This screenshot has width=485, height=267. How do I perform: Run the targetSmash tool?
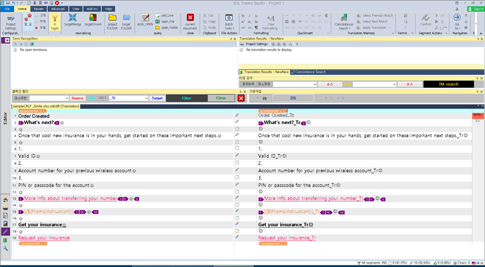coord(93,19)
